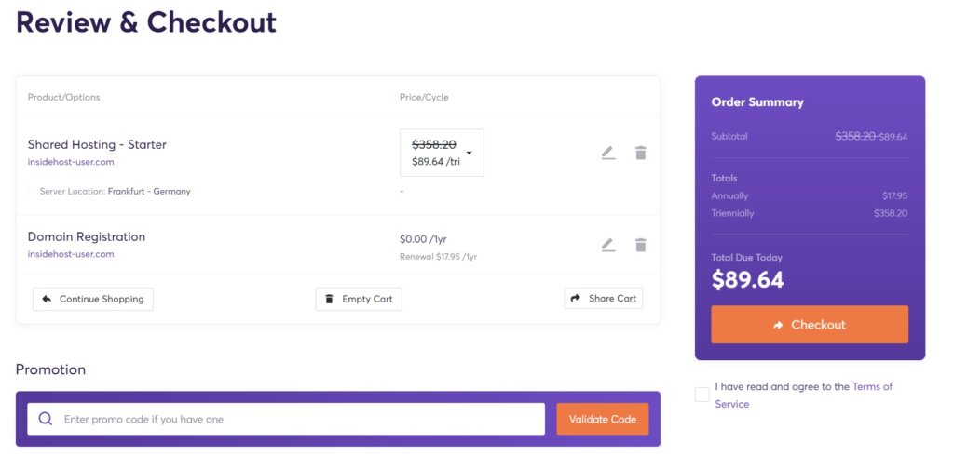The image size is (954, 470).
Task: Click the Continue Shopping button
Action: coord(93,299)
